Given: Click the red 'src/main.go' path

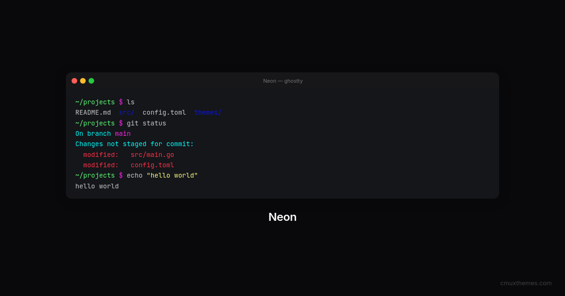Looking at the screenshot, I should point(153,155).
